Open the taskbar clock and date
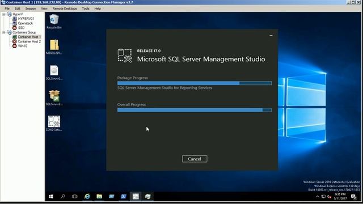This screenshot has width=363, height=204. (x=340, y=197)
